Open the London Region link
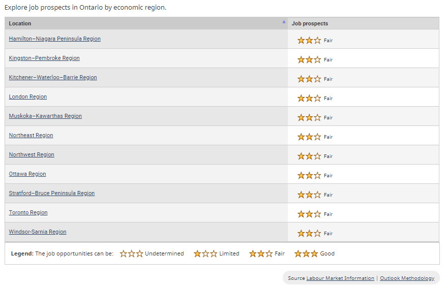The image size is (446, 287). pos(28,97)
